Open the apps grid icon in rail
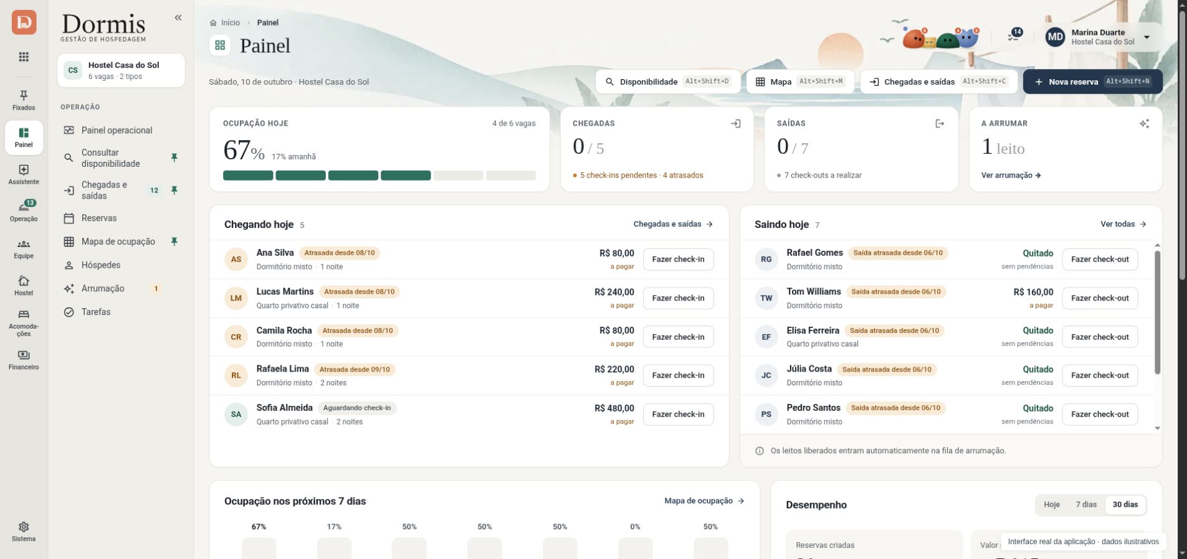The image size is (1187, 559). [24, 57]
